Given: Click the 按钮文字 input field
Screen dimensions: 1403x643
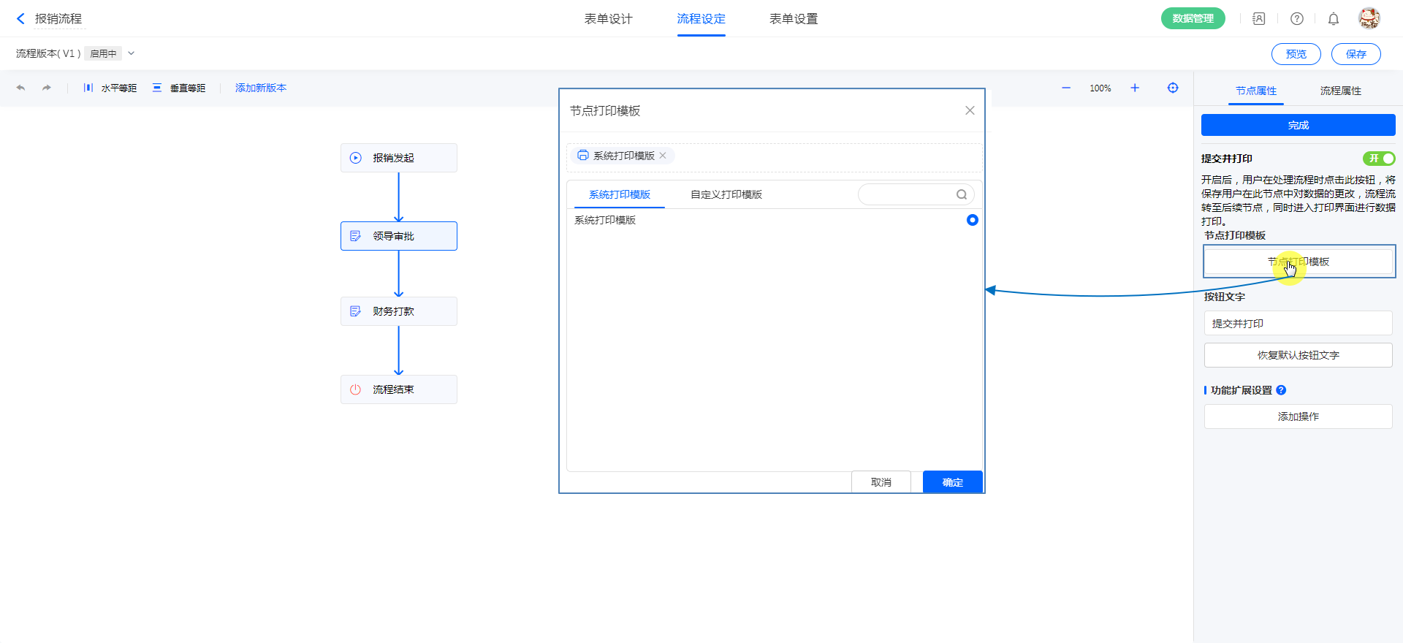Looking at the screenshot, I should tap(1298, 324).
